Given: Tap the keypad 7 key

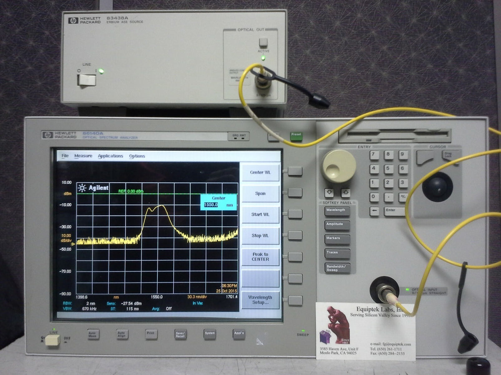Looking at the screenshot, I should tap(374, 155).
